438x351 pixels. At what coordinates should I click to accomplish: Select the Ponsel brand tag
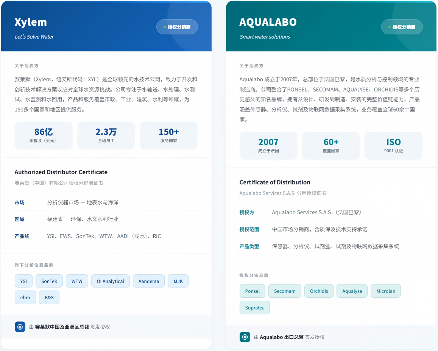click(252, 291)
